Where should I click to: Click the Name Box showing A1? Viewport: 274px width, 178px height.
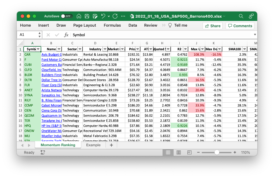pyautogui.click(x=27, y=35)
